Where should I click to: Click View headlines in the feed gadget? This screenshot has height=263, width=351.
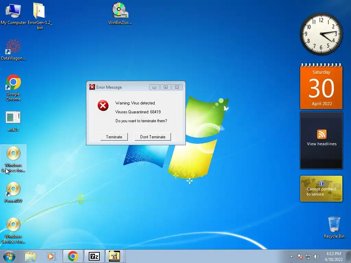322,144
